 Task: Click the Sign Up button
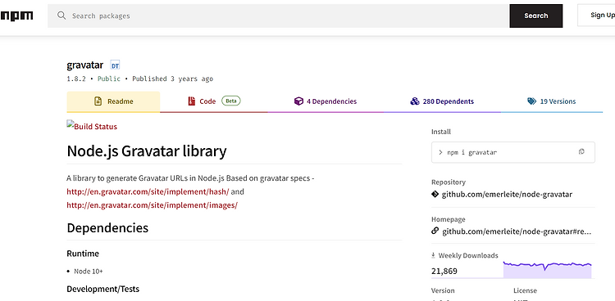[596, 16]
